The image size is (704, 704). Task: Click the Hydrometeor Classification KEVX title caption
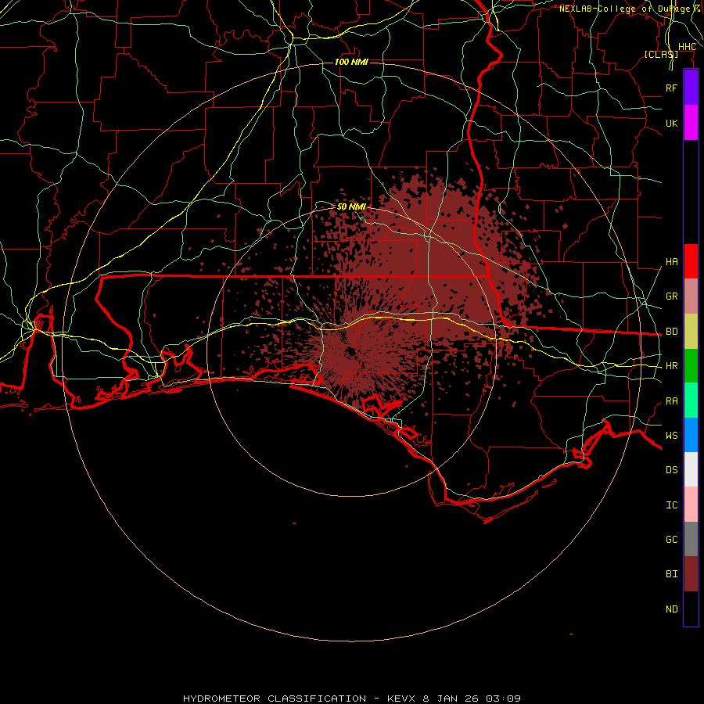click(351, 699)
